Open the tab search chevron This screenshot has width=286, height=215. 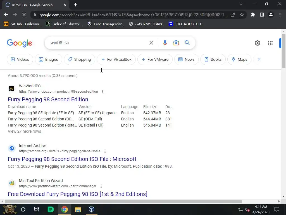click(241, 4)
